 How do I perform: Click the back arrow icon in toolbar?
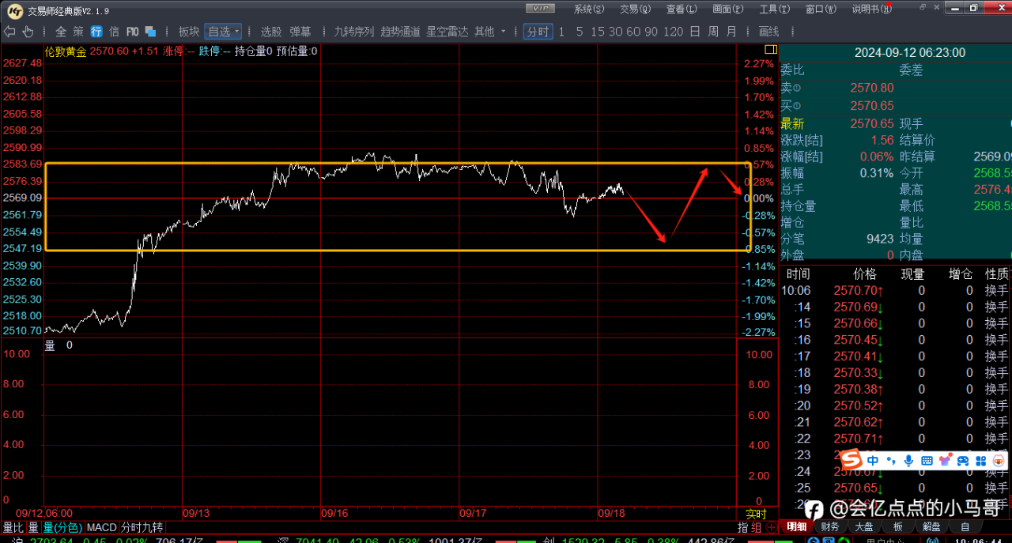9,32
